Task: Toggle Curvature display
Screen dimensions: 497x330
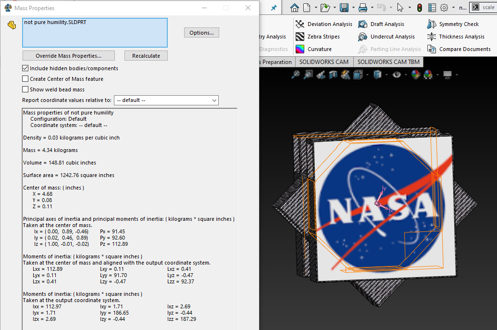Action: pos(313,49)
